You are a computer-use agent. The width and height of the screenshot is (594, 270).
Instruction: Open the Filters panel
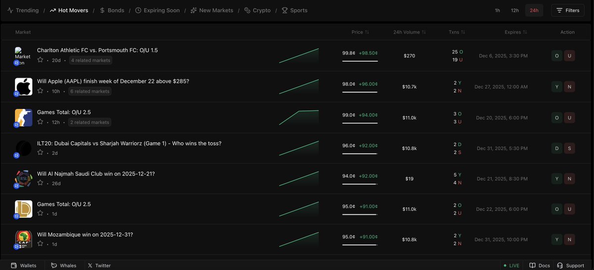pyautogui.click(x=568, y=10)
